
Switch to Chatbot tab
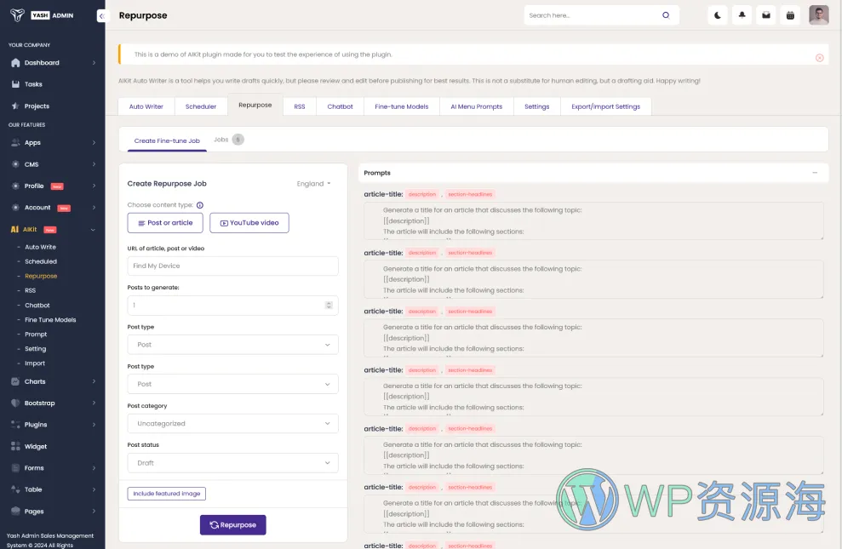tap(340, 106)
